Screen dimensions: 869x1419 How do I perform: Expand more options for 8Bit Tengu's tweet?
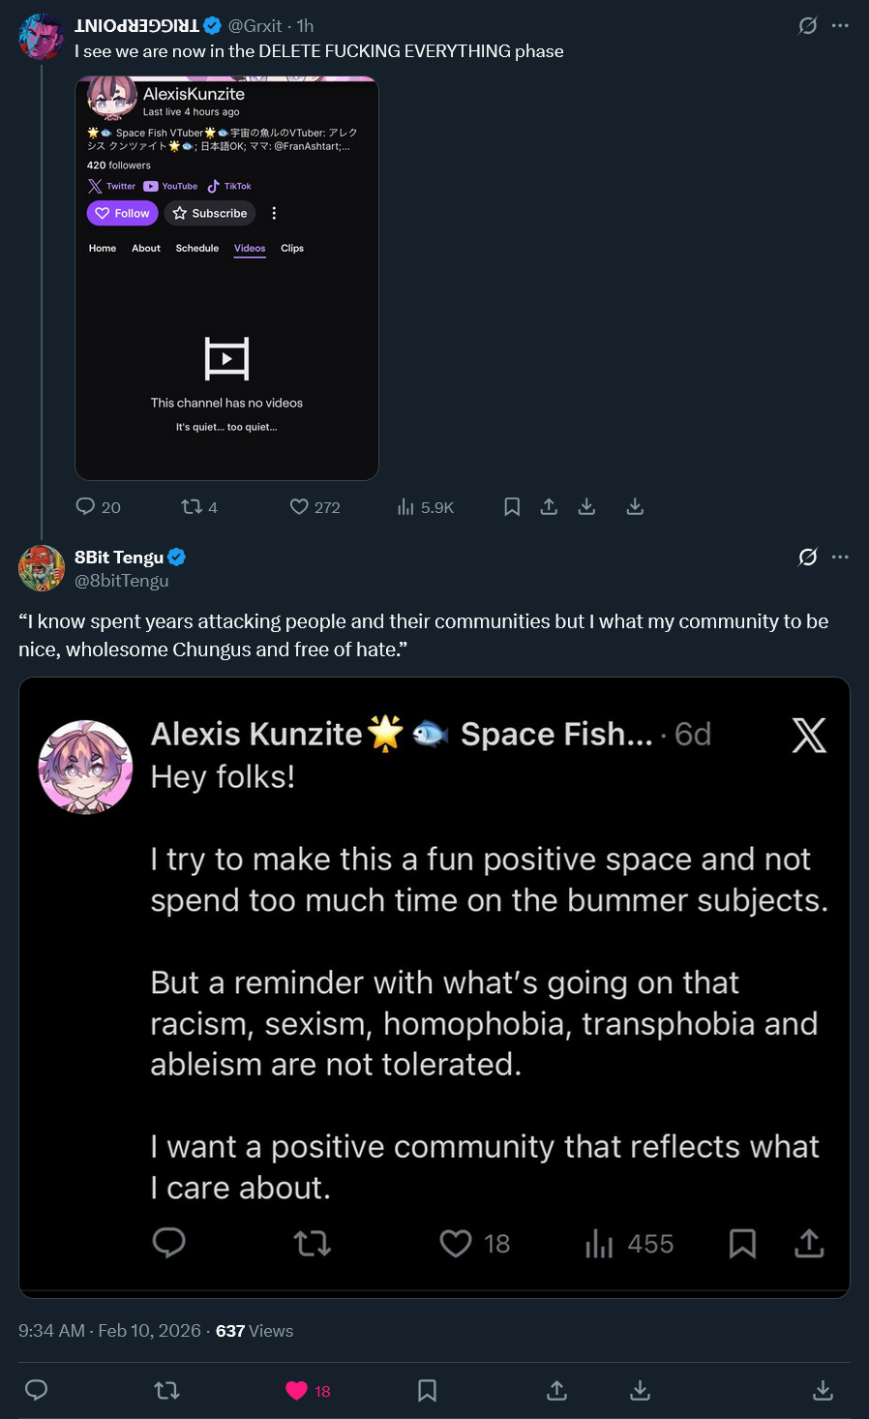(840, 557)
